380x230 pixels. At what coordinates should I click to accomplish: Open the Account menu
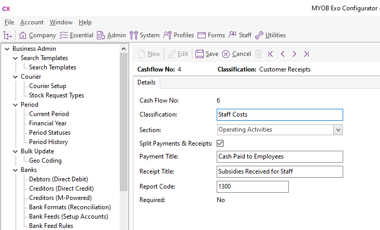pyautogui.click(x=32, y=22)
